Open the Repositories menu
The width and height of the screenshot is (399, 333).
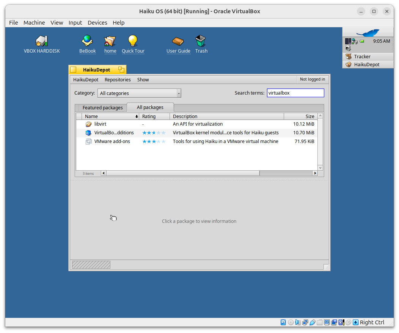click(118, 80)
